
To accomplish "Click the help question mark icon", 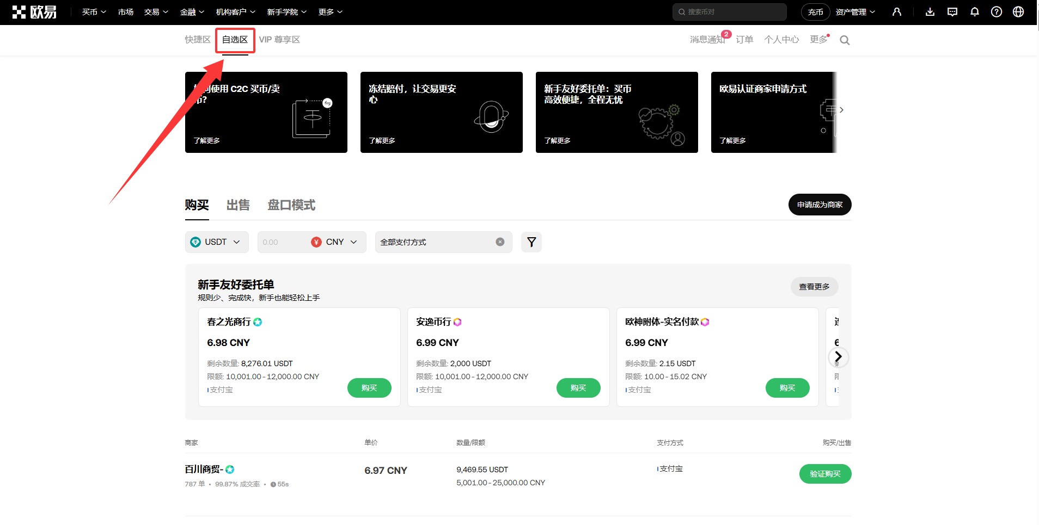I will click(x=997, y=12).
